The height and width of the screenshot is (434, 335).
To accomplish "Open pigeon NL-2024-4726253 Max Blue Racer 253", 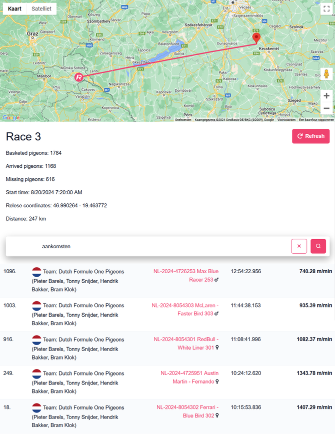I will pyautogui.click(x=186, y=275).
